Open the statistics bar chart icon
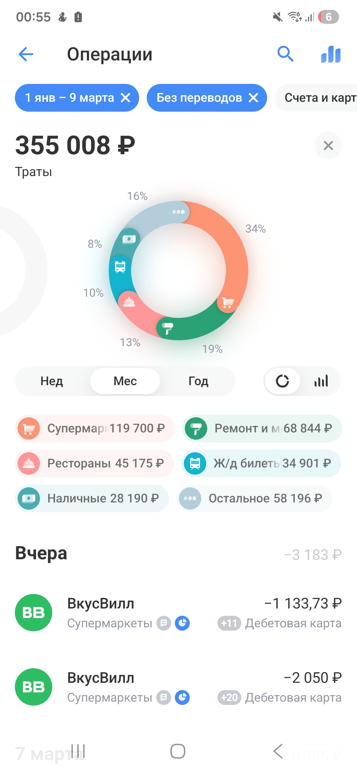Image resolution: width=357 pixels, height=773 pixels. 331,54
